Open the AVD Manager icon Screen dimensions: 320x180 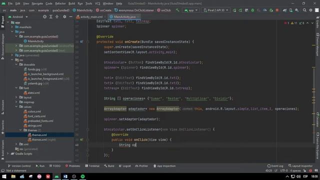pyautogui.click(x=291, y=10)
